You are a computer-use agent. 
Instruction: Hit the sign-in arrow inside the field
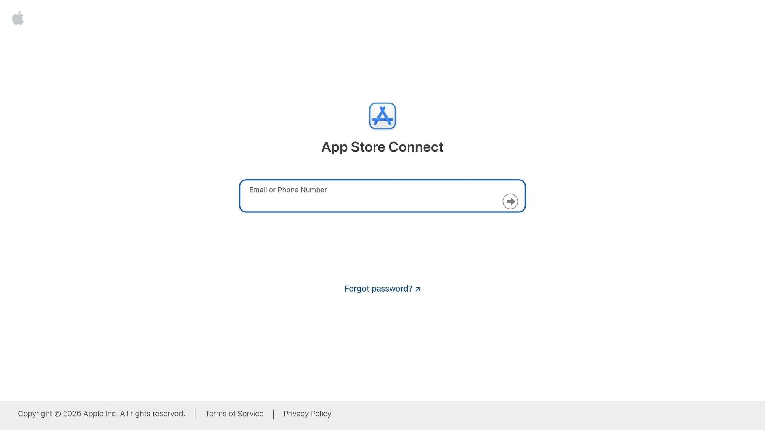point(510,201)
